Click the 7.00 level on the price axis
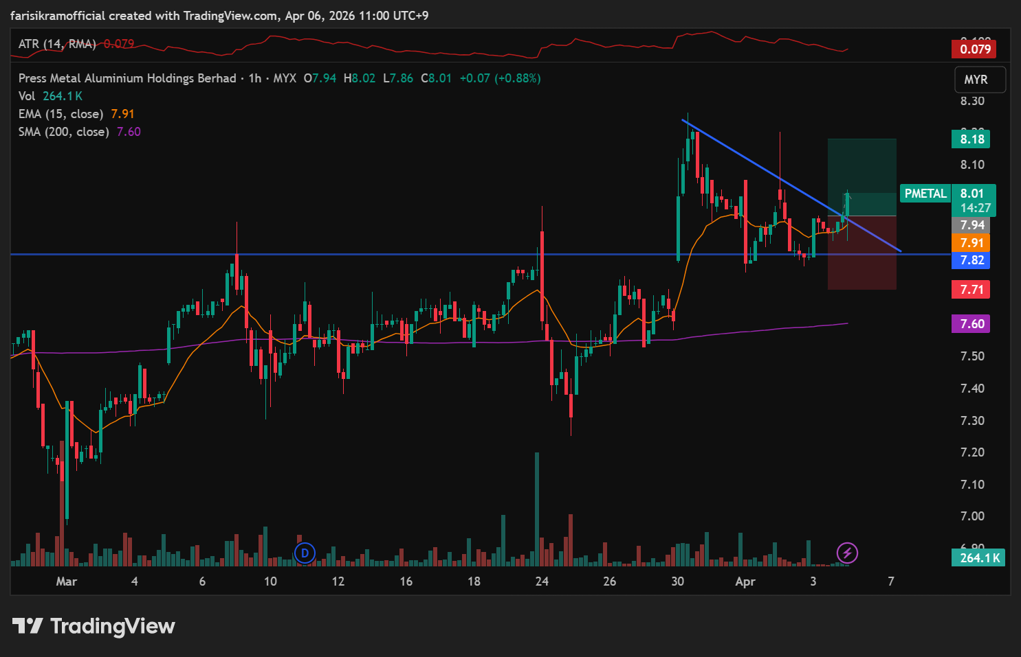This screenshot has height=657, width=1021. coord(972,516)
